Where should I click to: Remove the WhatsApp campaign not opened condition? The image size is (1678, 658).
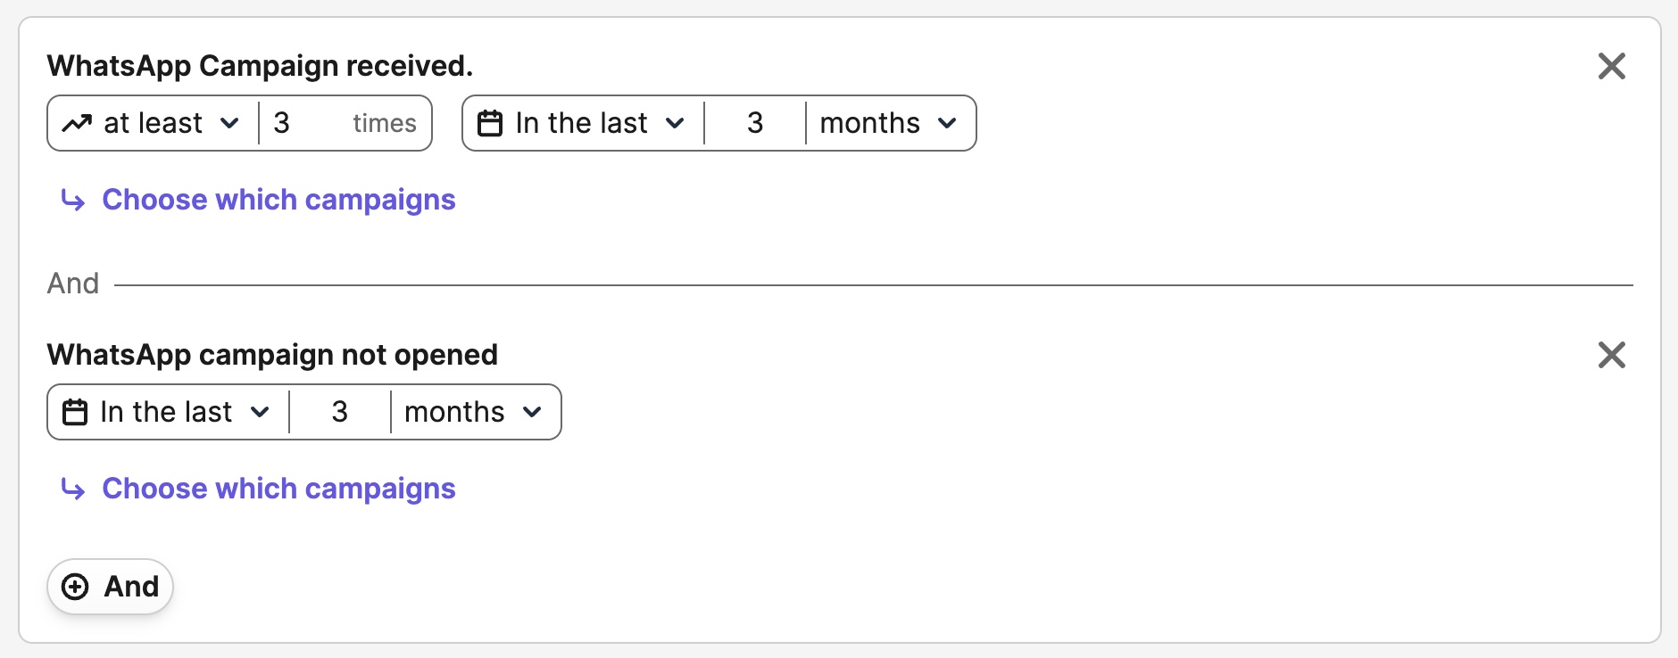[1611, 355]
